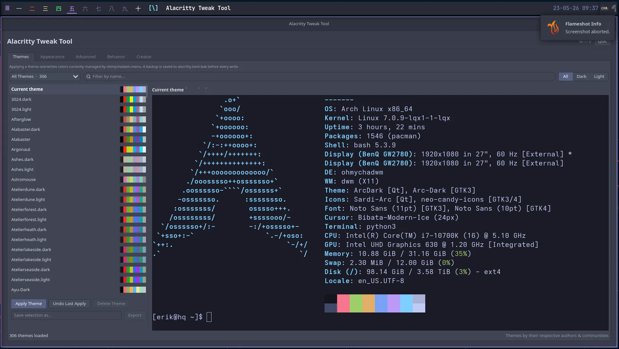Click the Delete Theme button

[111, 304]
